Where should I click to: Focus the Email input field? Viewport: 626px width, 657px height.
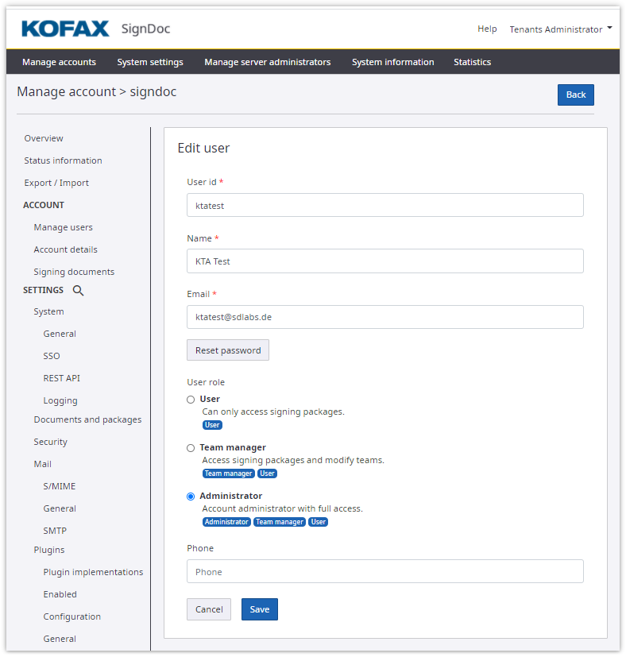[384, 317]
